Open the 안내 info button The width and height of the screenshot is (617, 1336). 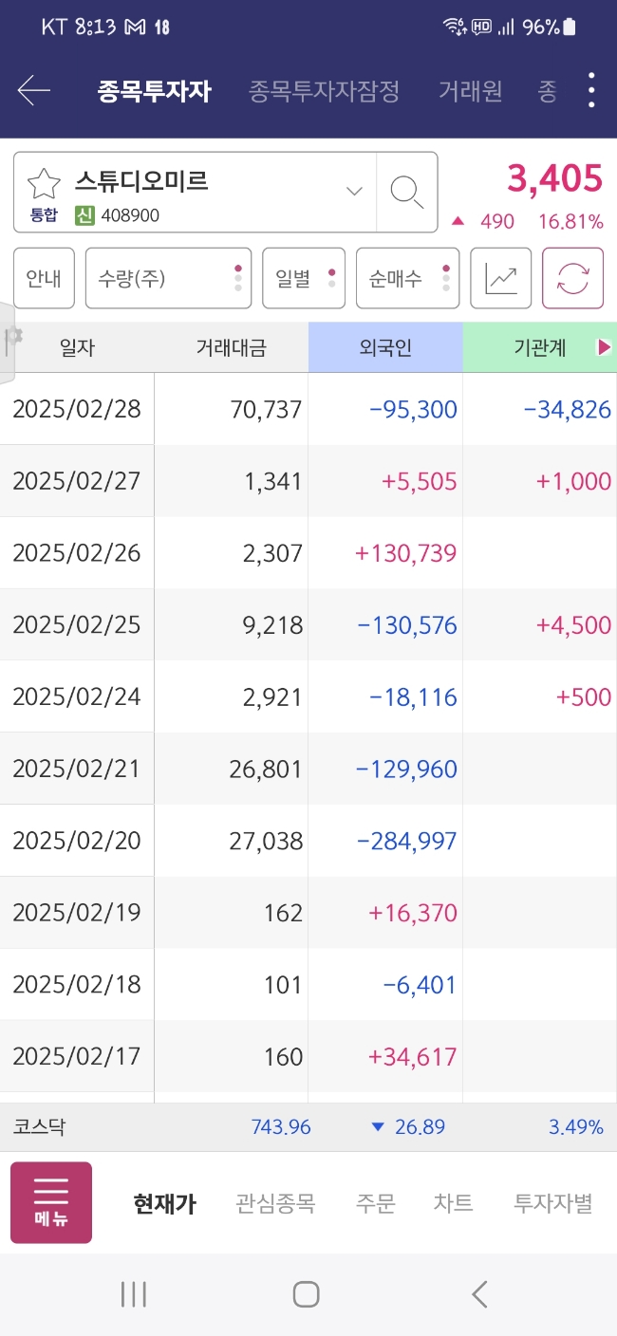coord(44,278)
